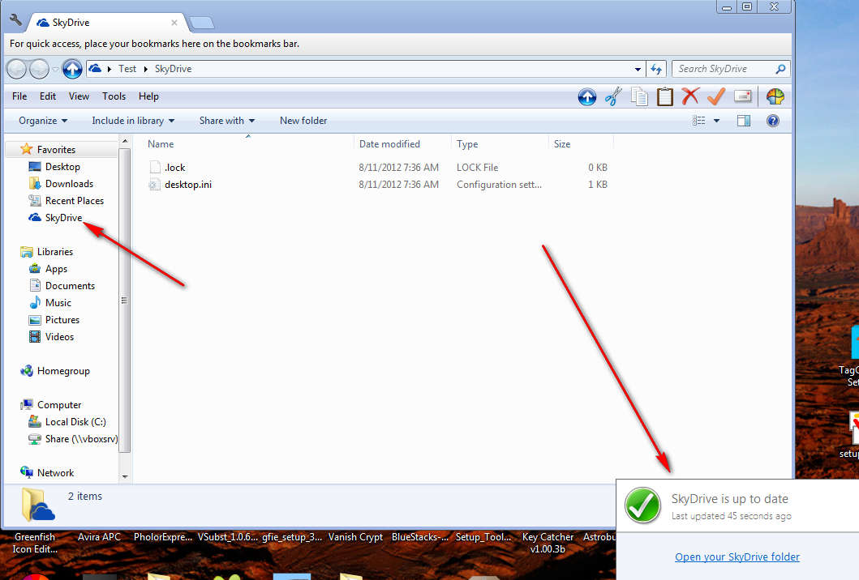Open the Pictures library
The height and width of the screenshot is (580, 859).
coord(62,319)
